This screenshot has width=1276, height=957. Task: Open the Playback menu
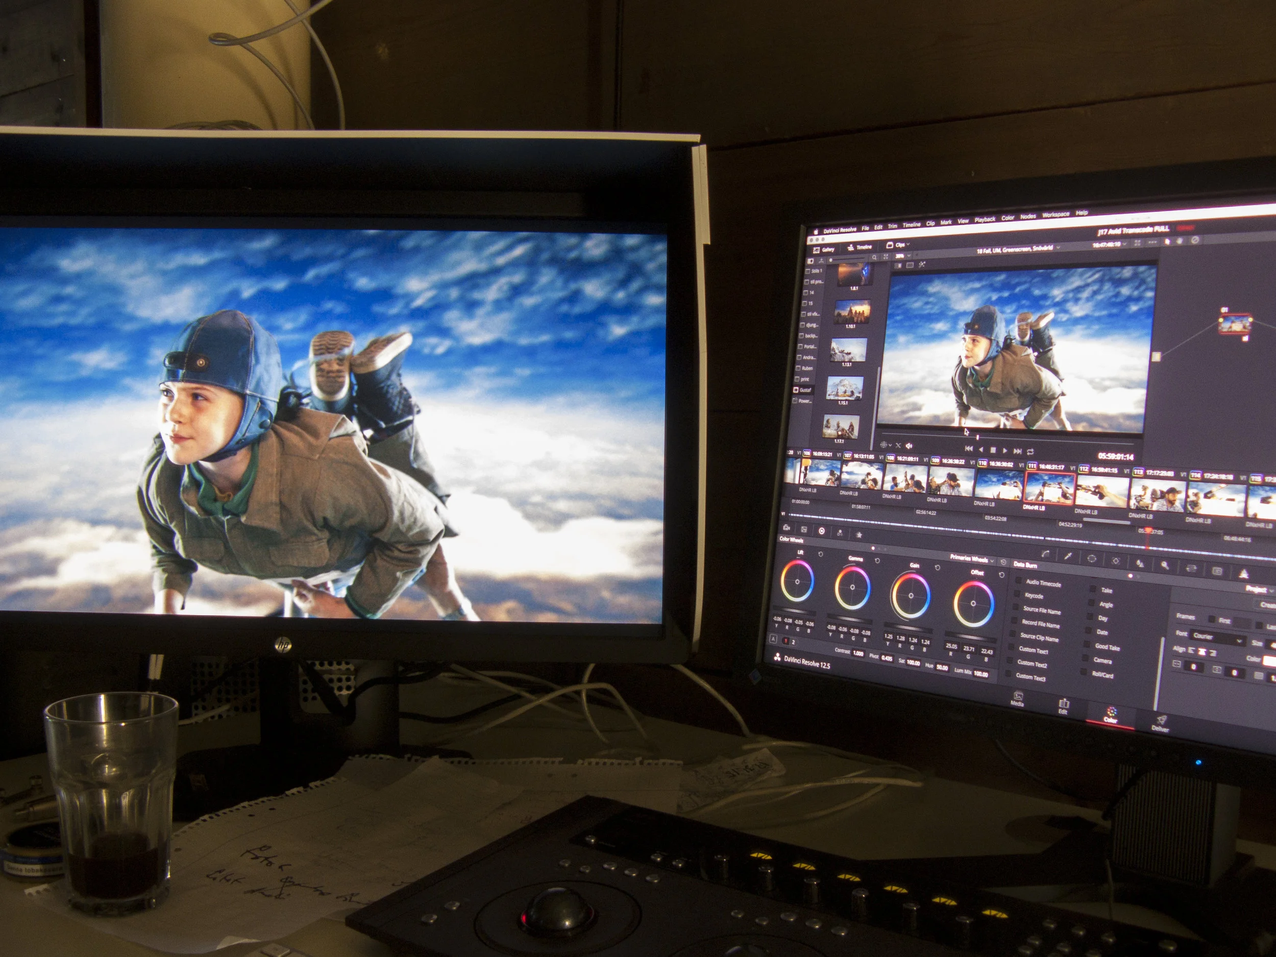985,220
